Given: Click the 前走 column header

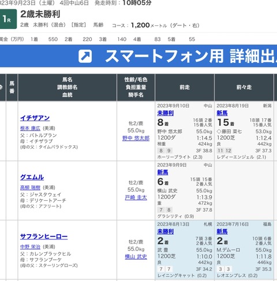Looking at the screenshot, I should pyautogui.click(x=185, y=87).
